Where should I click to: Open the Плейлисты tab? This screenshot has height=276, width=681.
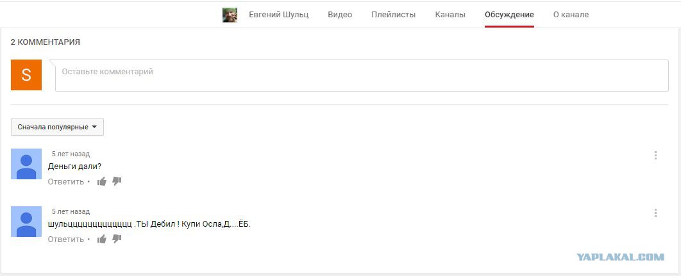pos(394,15)
